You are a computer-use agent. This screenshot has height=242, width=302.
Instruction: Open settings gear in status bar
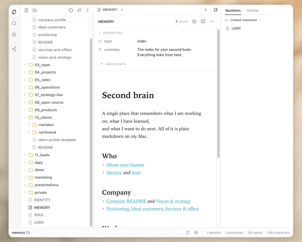click(196, 232)
